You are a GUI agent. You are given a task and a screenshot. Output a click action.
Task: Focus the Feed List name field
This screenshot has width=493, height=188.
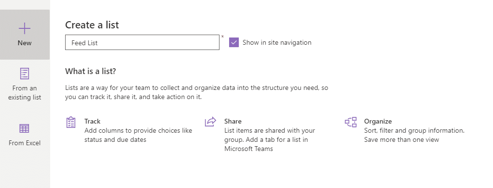click(142, 42)
